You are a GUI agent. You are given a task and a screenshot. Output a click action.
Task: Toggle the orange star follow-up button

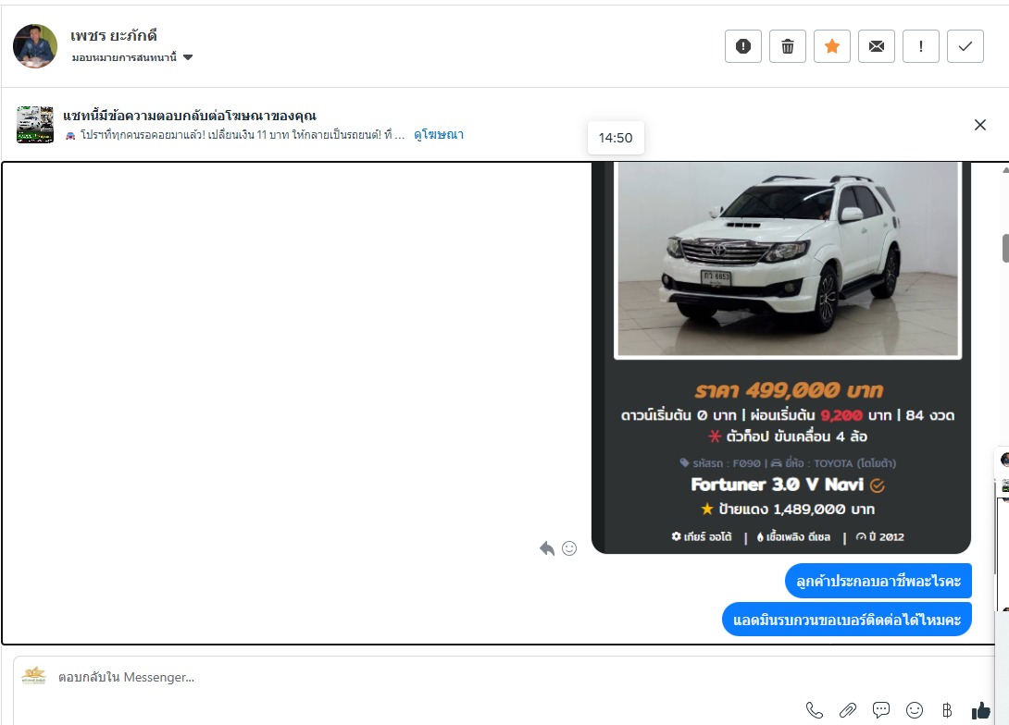[832, 46]
